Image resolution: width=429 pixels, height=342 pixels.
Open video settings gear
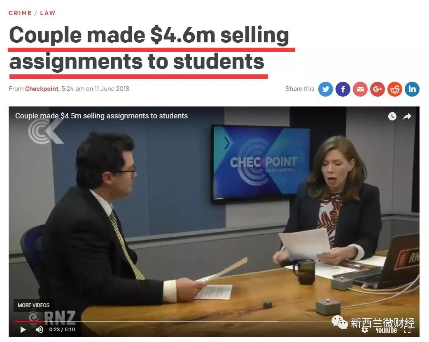click(x=365, y=330)
